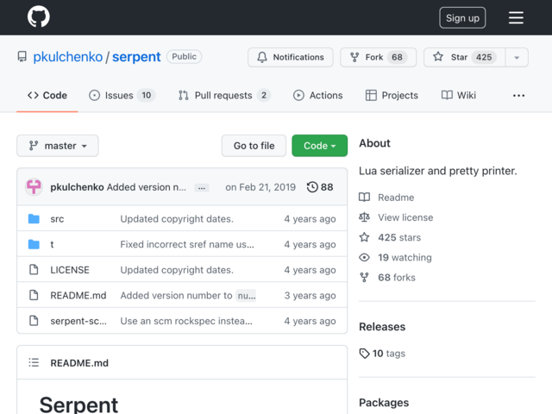The height and width of the screenshot is (414, 552).
Task: Click pkulchenko's avatar in the commit bar
Action: point(34,187)
